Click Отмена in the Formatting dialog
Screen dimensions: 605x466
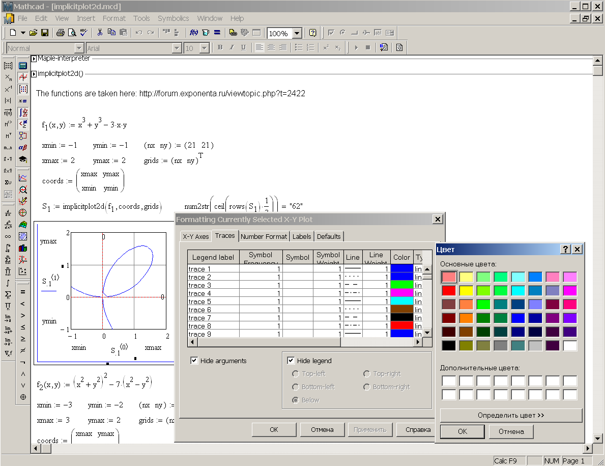click(x=322, y=429)
